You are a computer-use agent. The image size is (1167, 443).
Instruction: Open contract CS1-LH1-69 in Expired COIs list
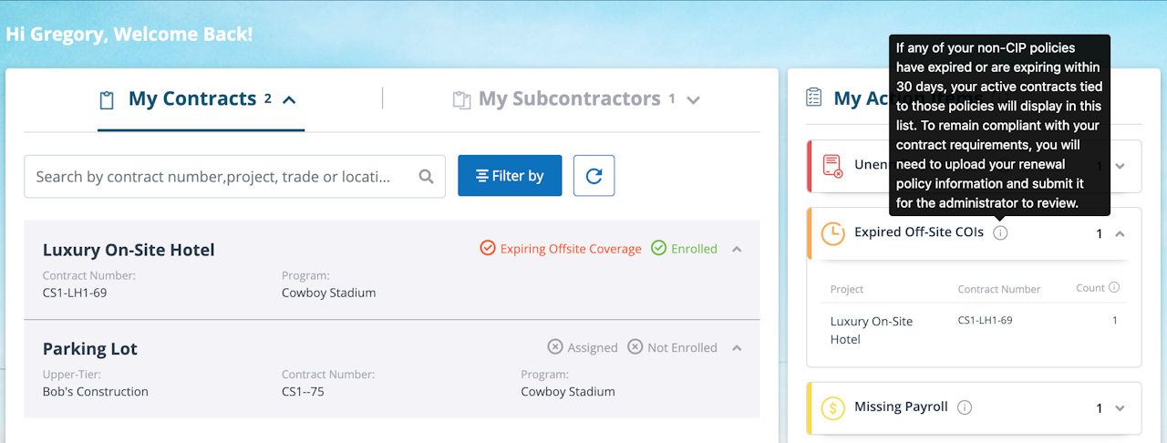(985, 321)
